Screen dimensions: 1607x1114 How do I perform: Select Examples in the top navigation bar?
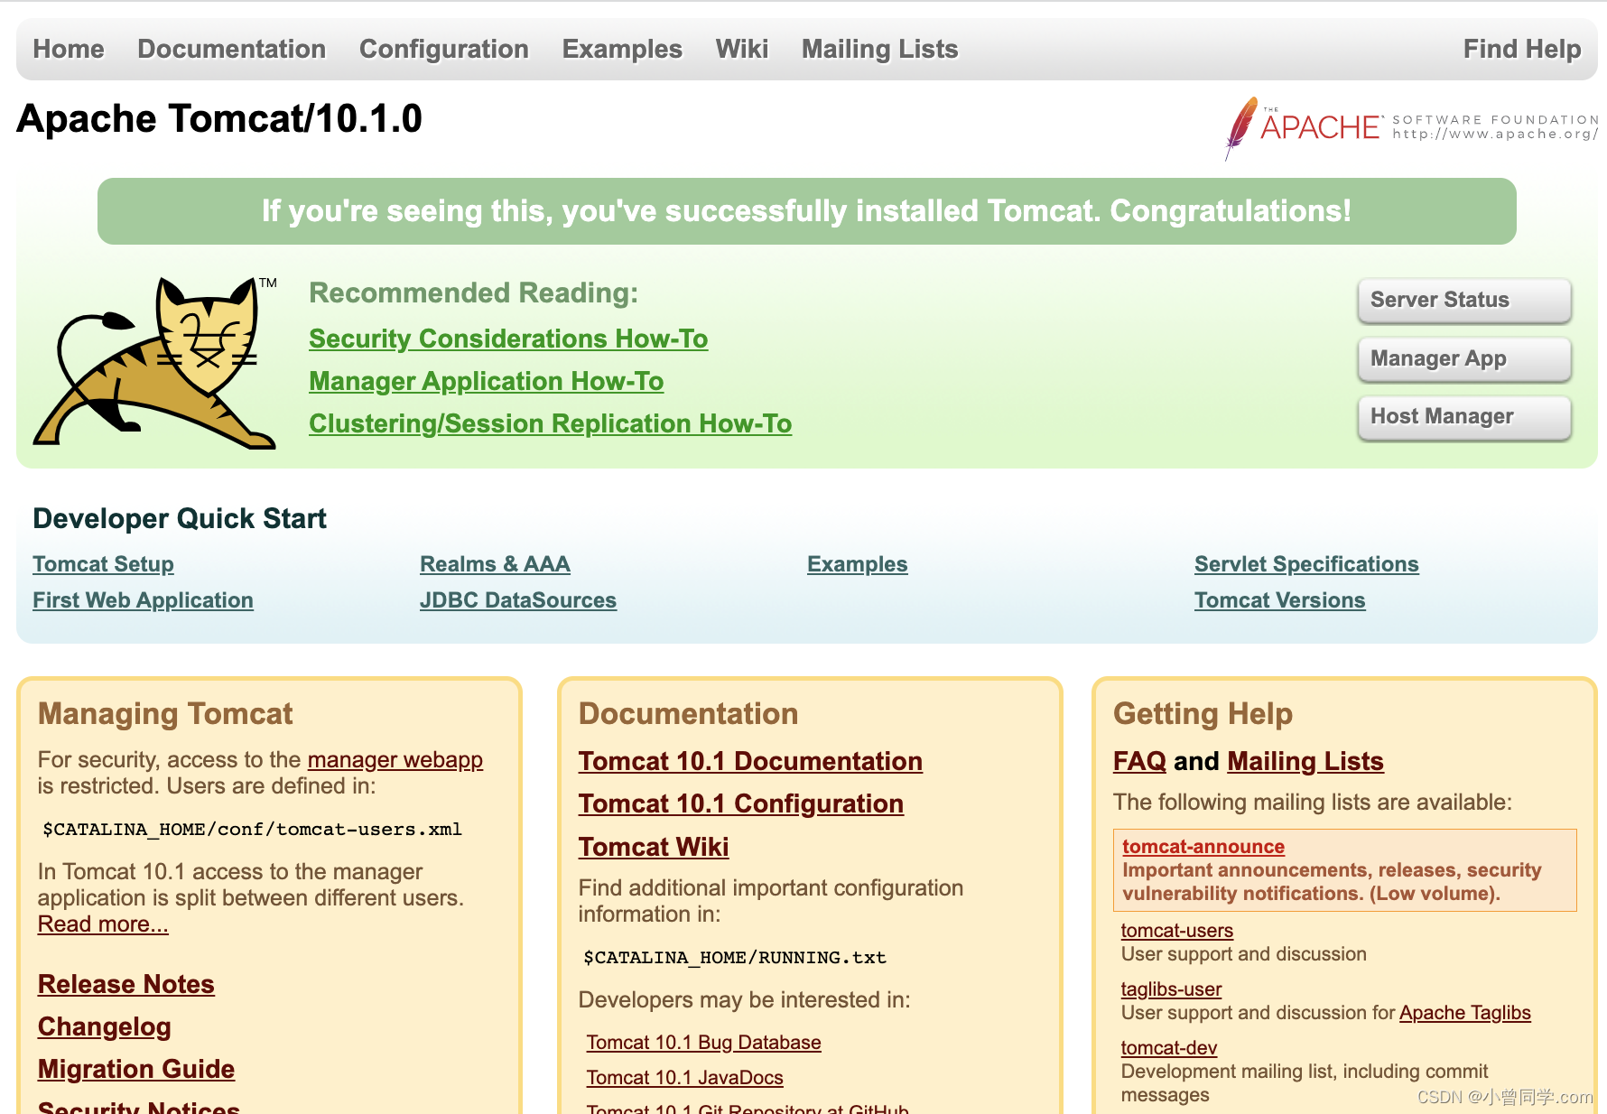tap(622, 49)
